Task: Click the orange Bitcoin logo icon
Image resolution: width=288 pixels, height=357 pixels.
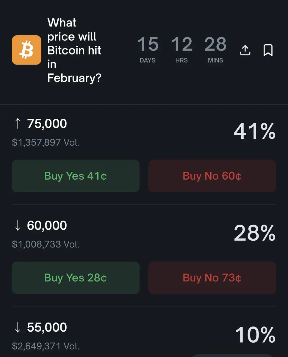Action: [26, 50]
